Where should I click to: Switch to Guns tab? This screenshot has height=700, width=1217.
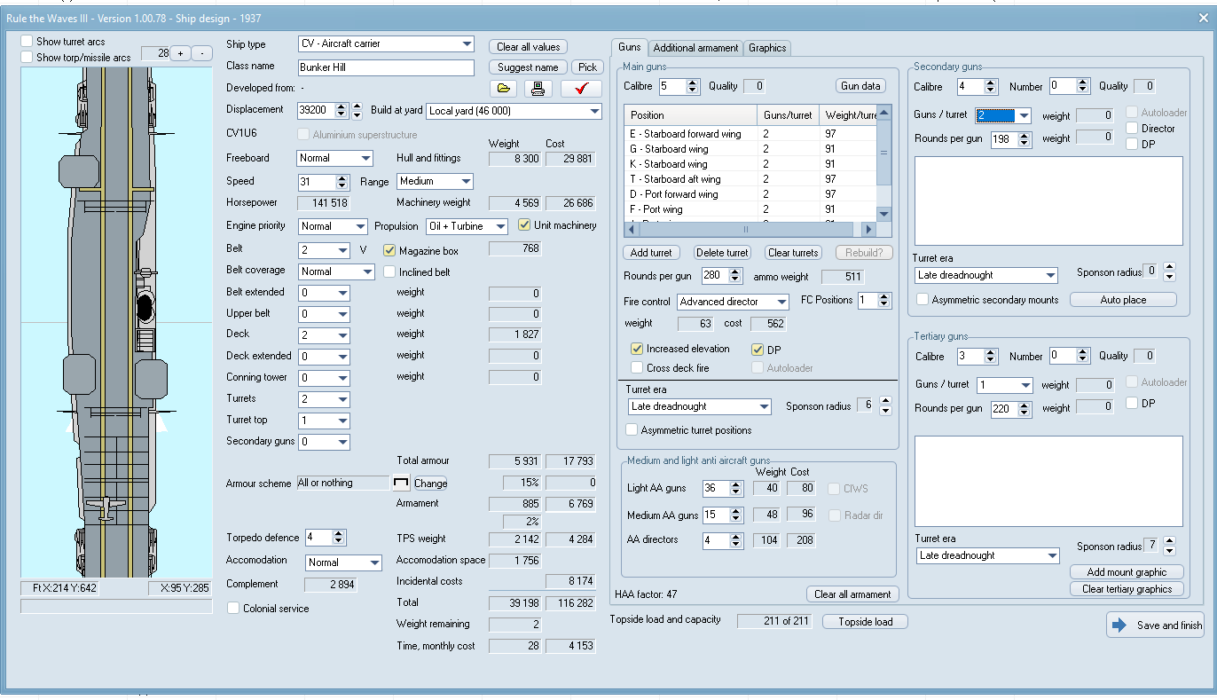[x=630, y=47]
